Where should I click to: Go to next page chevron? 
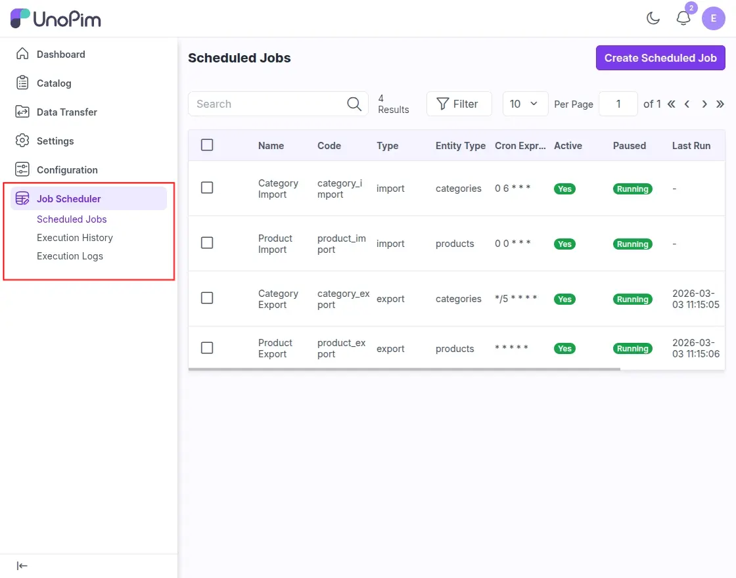pos(704,104)
